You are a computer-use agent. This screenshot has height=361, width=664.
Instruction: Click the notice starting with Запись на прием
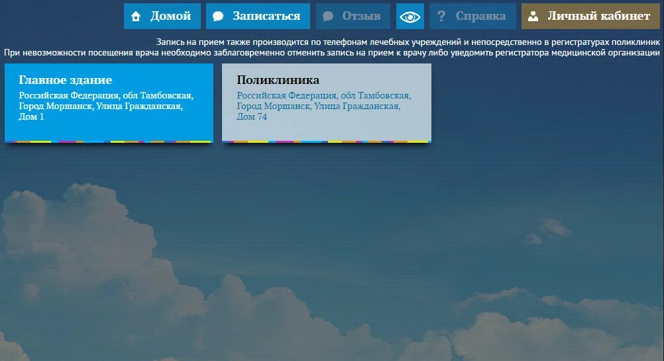(x=408, y=42)
